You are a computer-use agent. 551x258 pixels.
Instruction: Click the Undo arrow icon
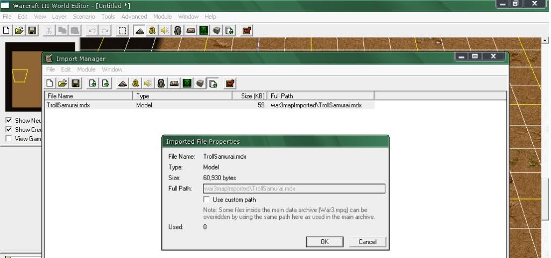(x=91, y=31)
